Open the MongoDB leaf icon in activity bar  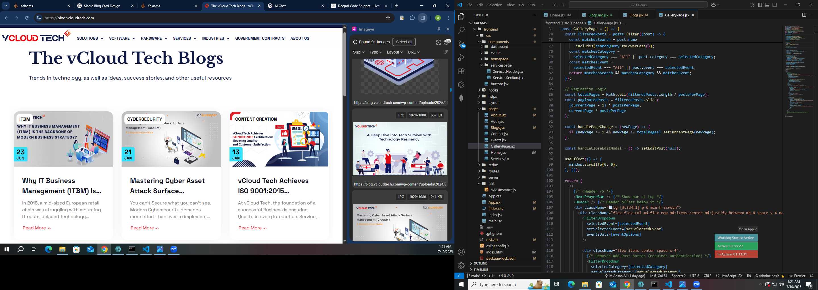pyautogui.click(x=461, y=98)
